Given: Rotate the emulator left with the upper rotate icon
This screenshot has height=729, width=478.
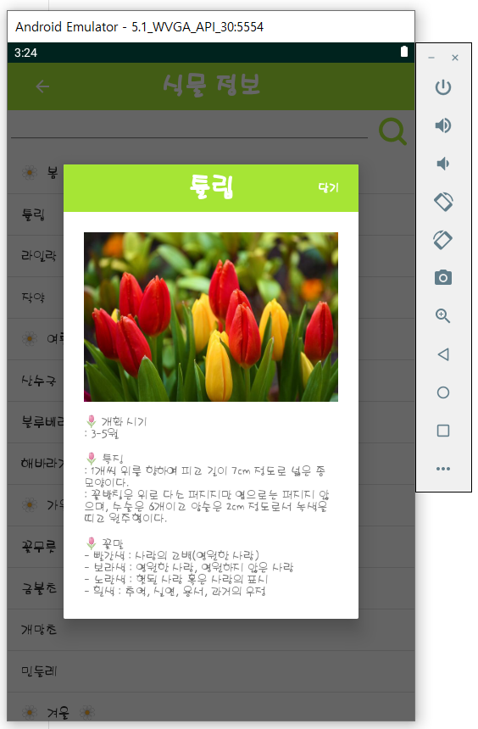Looking at the screenshot, I should point(443,202).
